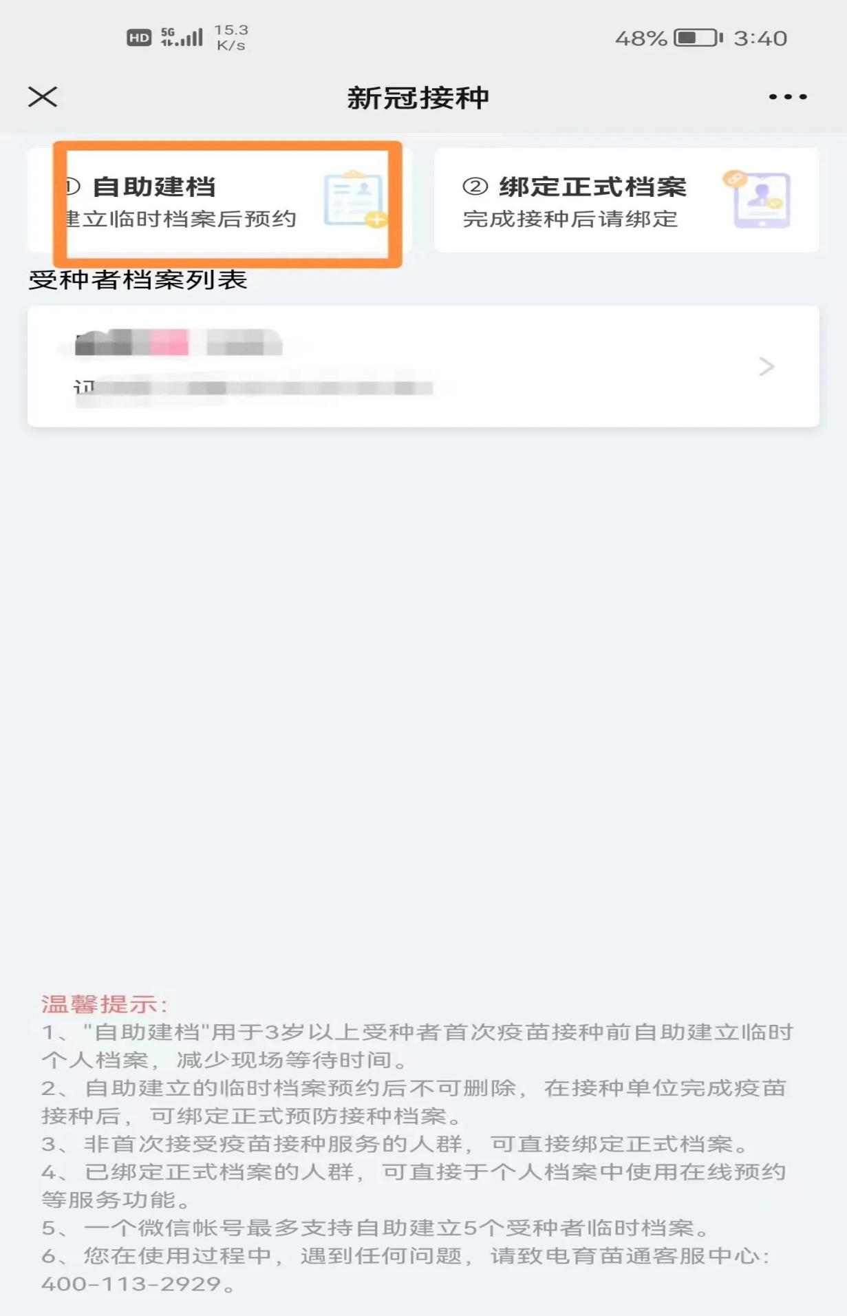The width and height of the screenshot is (847, 1316).
Task: Tap the HD status indicator
Action: tap(139, 38)
